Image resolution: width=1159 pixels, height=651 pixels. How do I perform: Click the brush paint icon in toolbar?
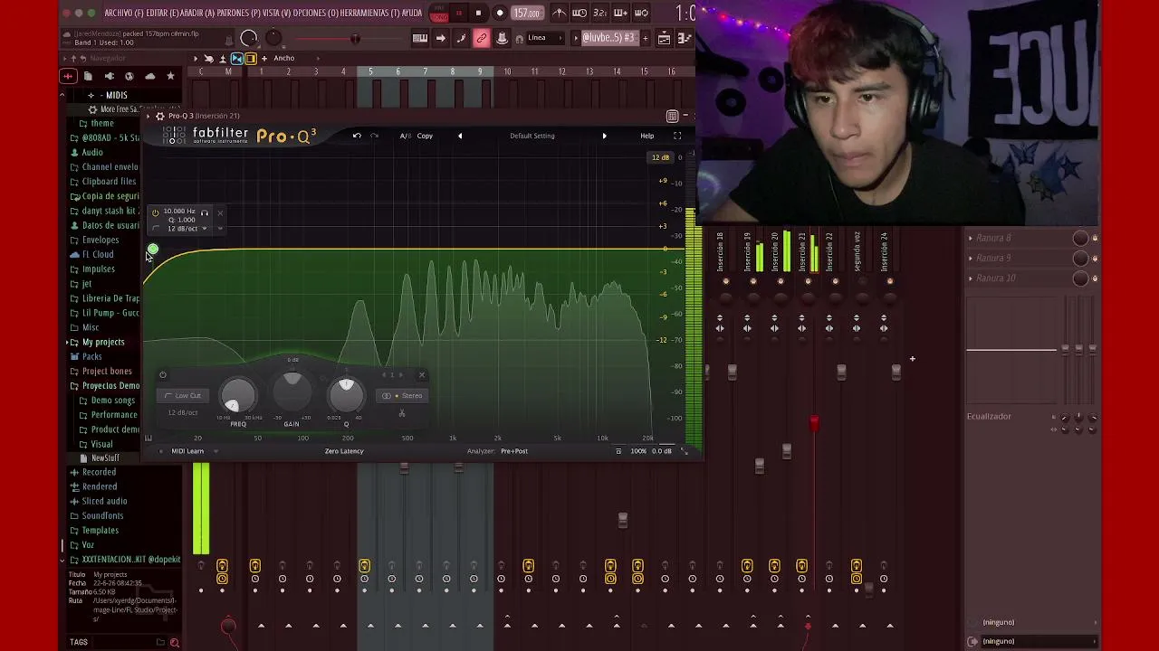tap(461, 38)
